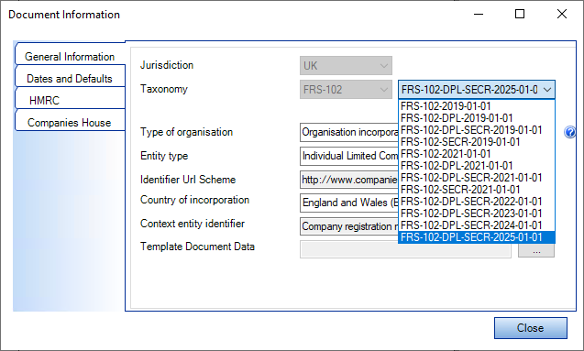Pick FRS-102-SECR-2021-01-01 taxonomy
This screenshot has height=351, width=584.
point(477,190)
